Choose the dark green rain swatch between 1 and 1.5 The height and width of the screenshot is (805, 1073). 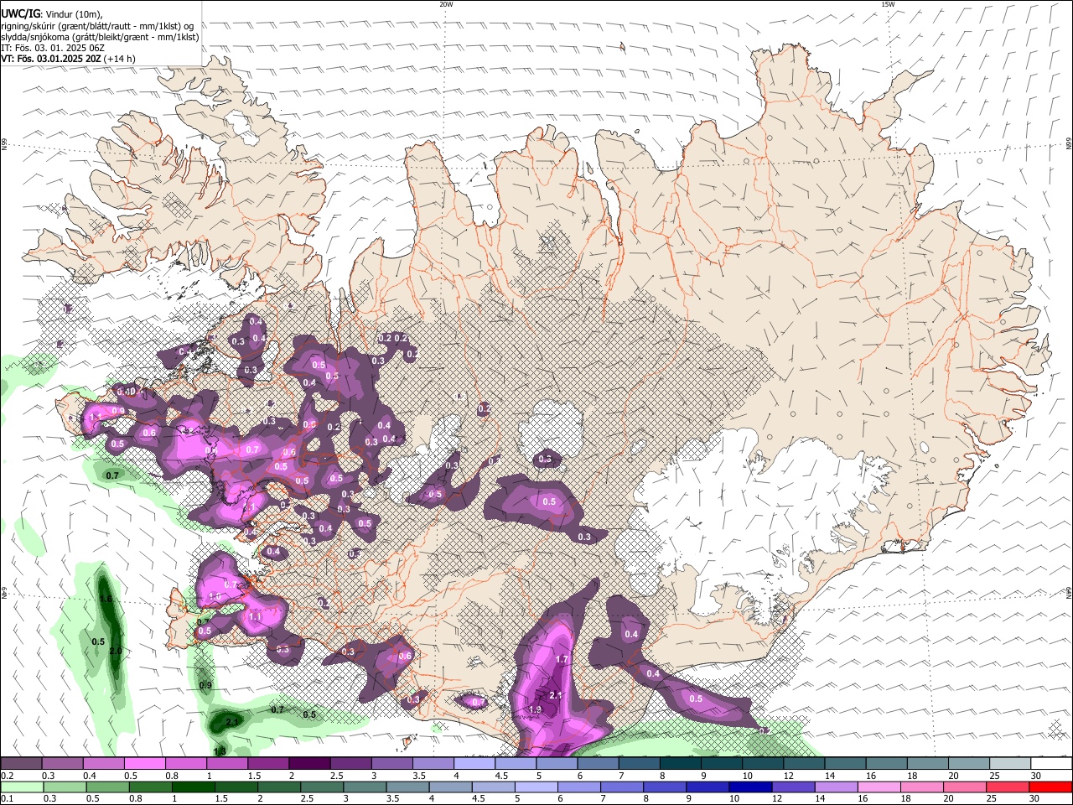coord(194,787)
